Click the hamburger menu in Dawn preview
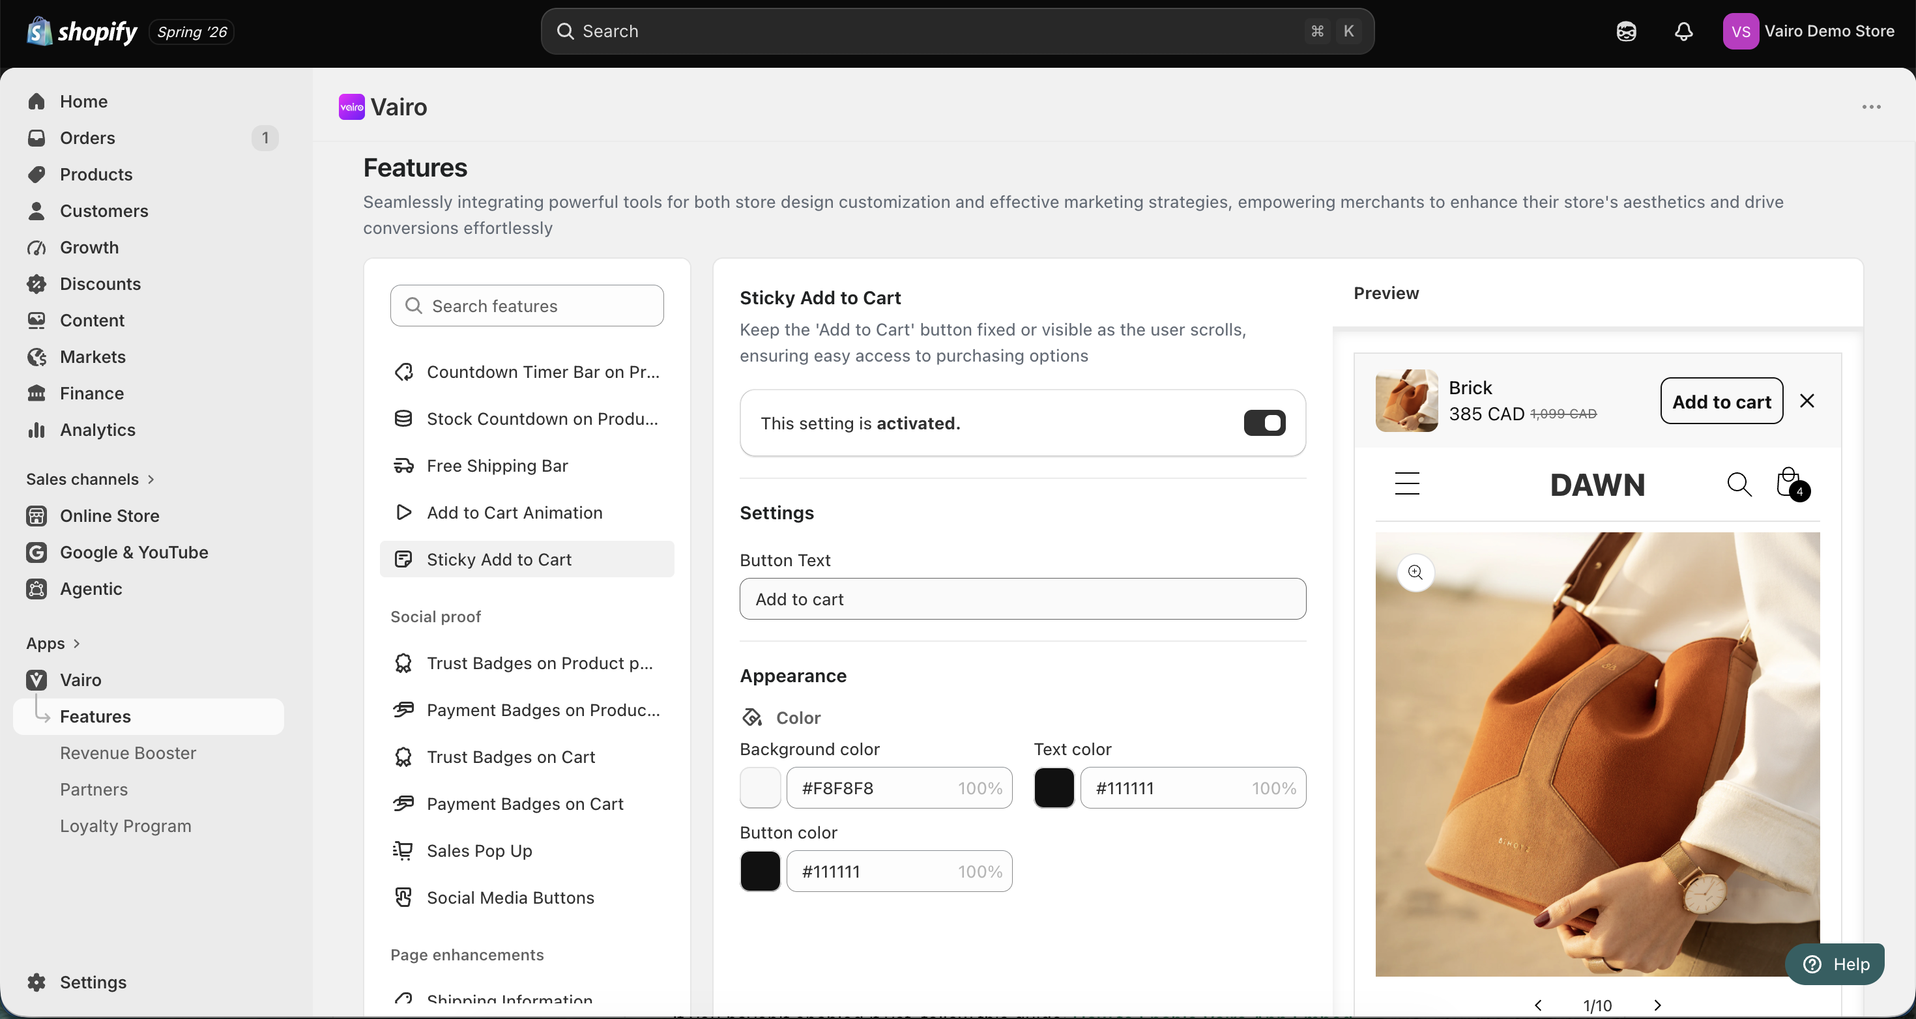The height and width of the screenshot is (1019, 1916). pos(1406,483)
